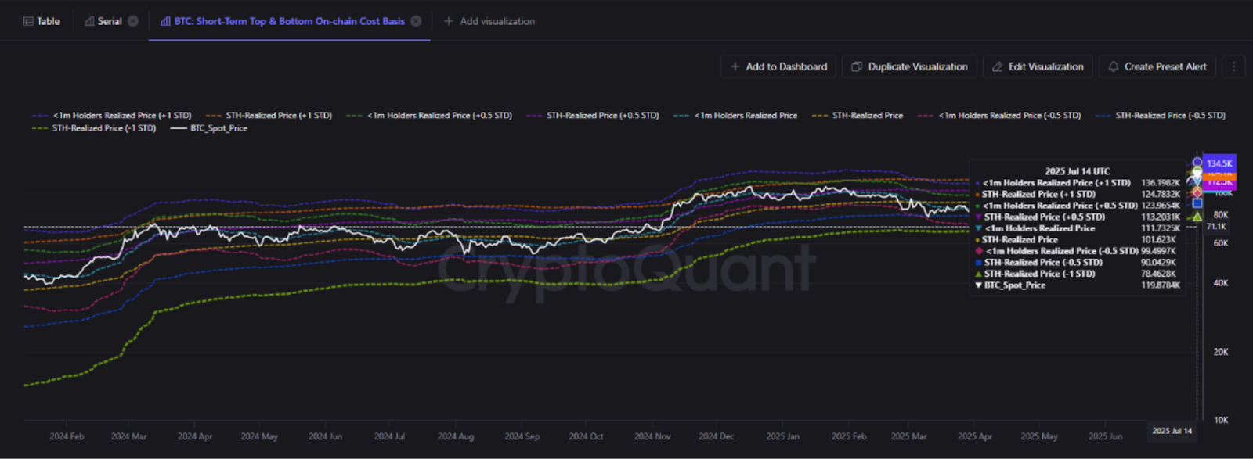Viewport: 1253px width, 459px height.
Task: Select the BTC Short-Term Top & Bottom tab
Action: click(289, 21)
